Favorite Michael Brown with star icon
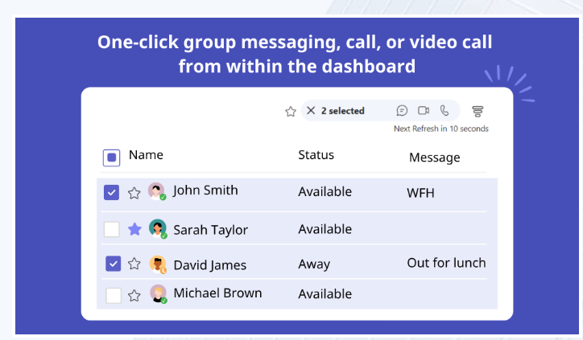 tap(134, 296)
